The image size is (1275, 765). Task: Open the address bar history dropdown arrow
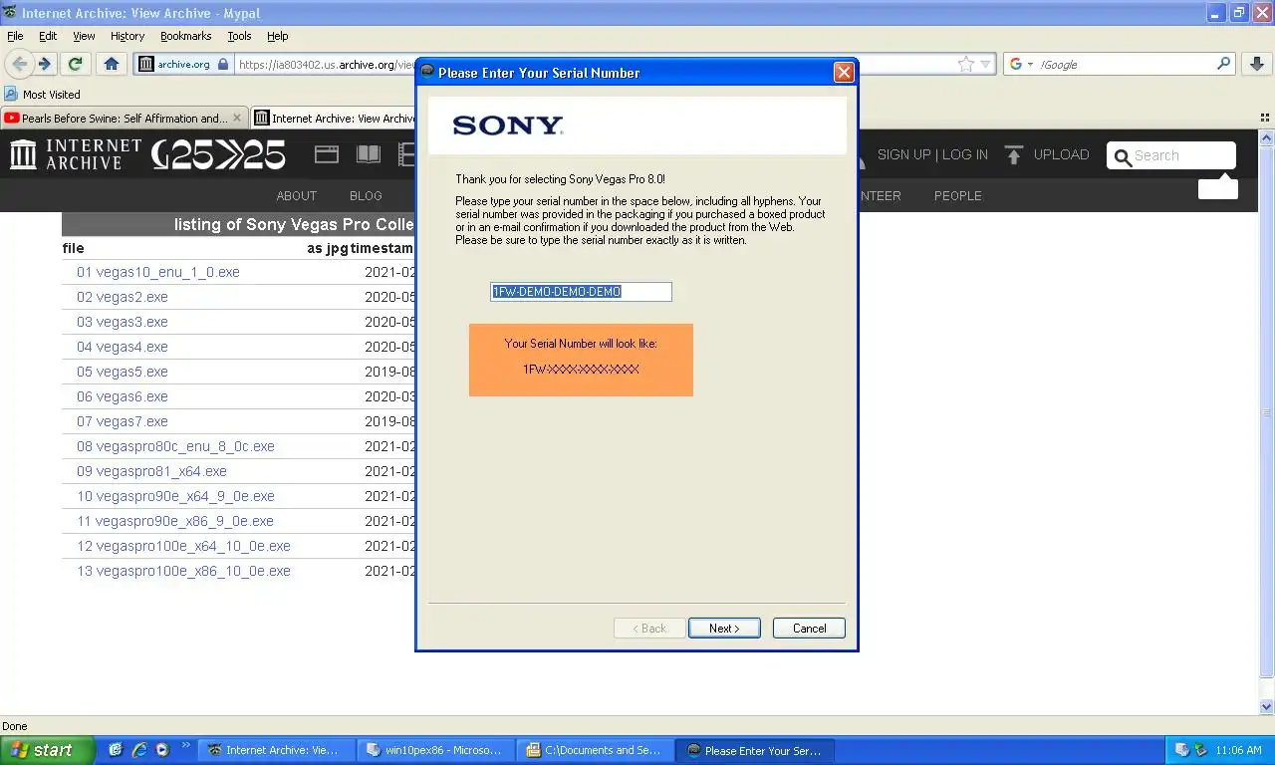(x=985, y=64)
